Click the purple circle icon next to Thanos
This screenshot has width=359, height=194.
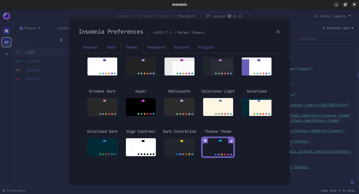[x=21, y=28]
